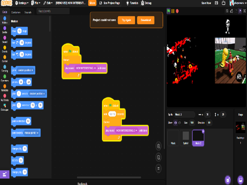Open the add extension button at bottom left
This screenshot has height=185, width=247.
tap(5, 174)
